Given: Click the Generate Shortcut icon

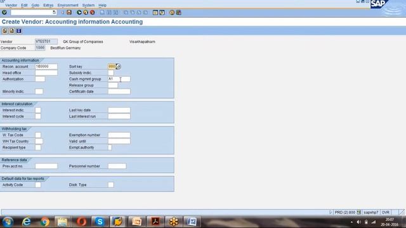Looking at the screenshot, I should pyautogui.click(x=162, y=13).
